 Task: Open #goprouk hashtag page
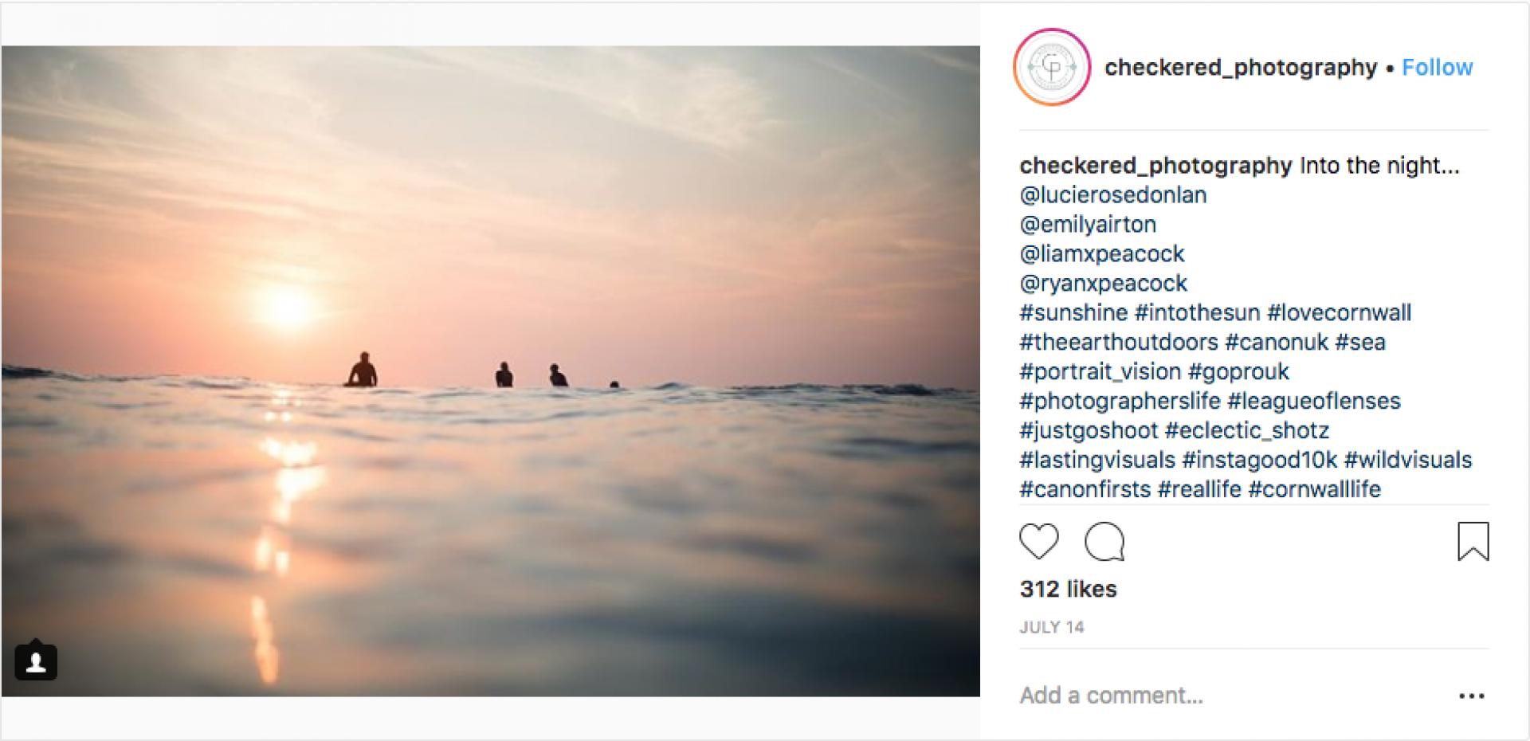pos(1238,372)
